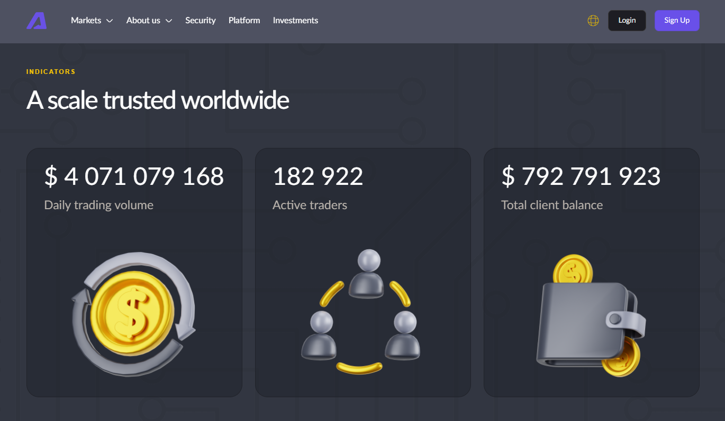Click the three traders network illustration
Viewport: 725px width, 421px height.
(361, 312)
